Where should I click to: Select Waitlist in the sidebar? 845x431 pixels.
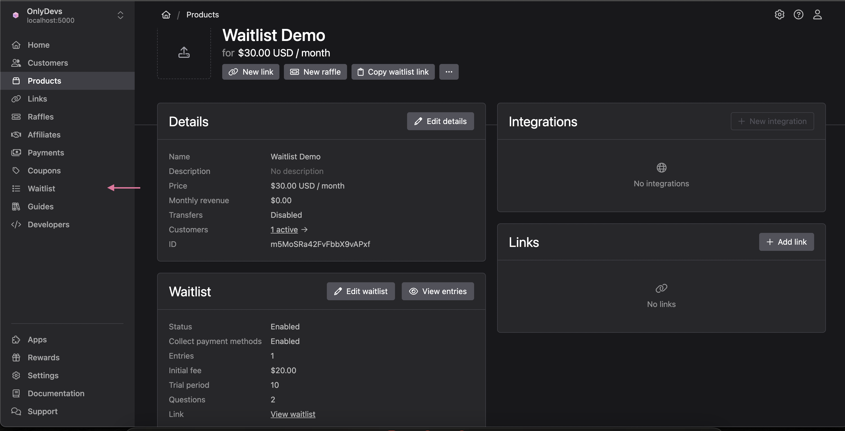point(41,189)
